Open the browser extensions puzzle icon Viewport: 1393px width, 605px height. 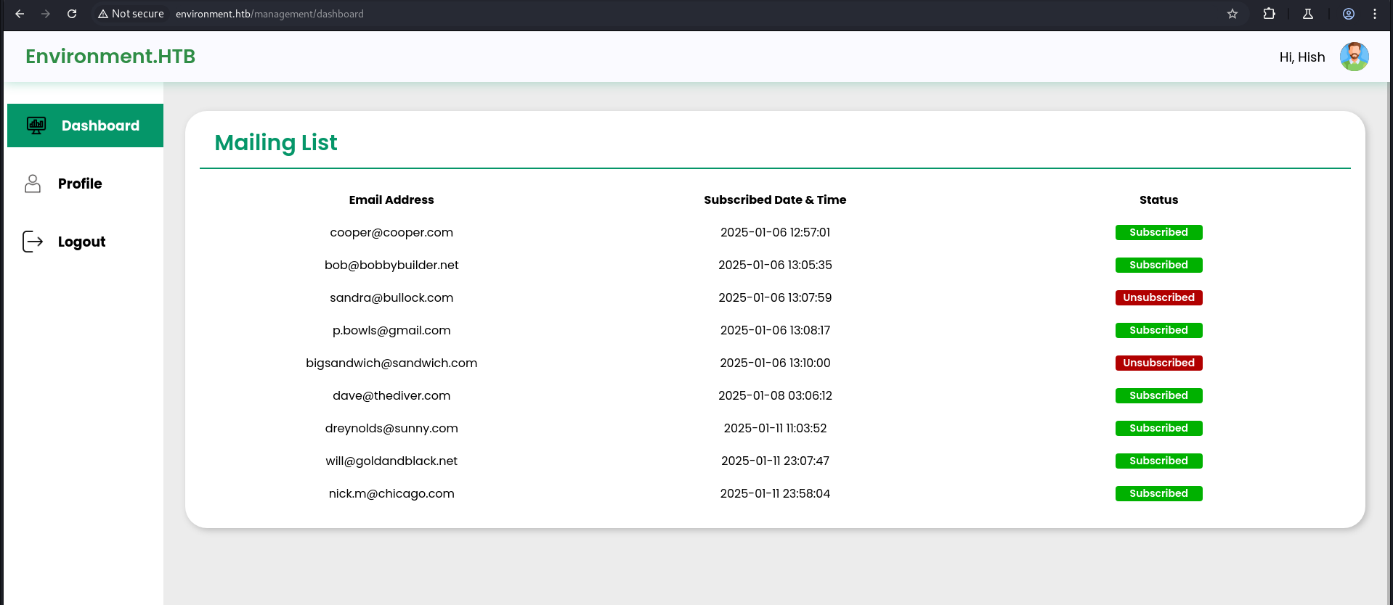pyautogui.click(x=1269, y=14)
